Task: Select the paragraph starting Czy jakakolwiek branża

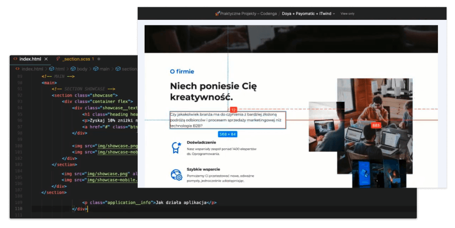Action: [228, 120]
